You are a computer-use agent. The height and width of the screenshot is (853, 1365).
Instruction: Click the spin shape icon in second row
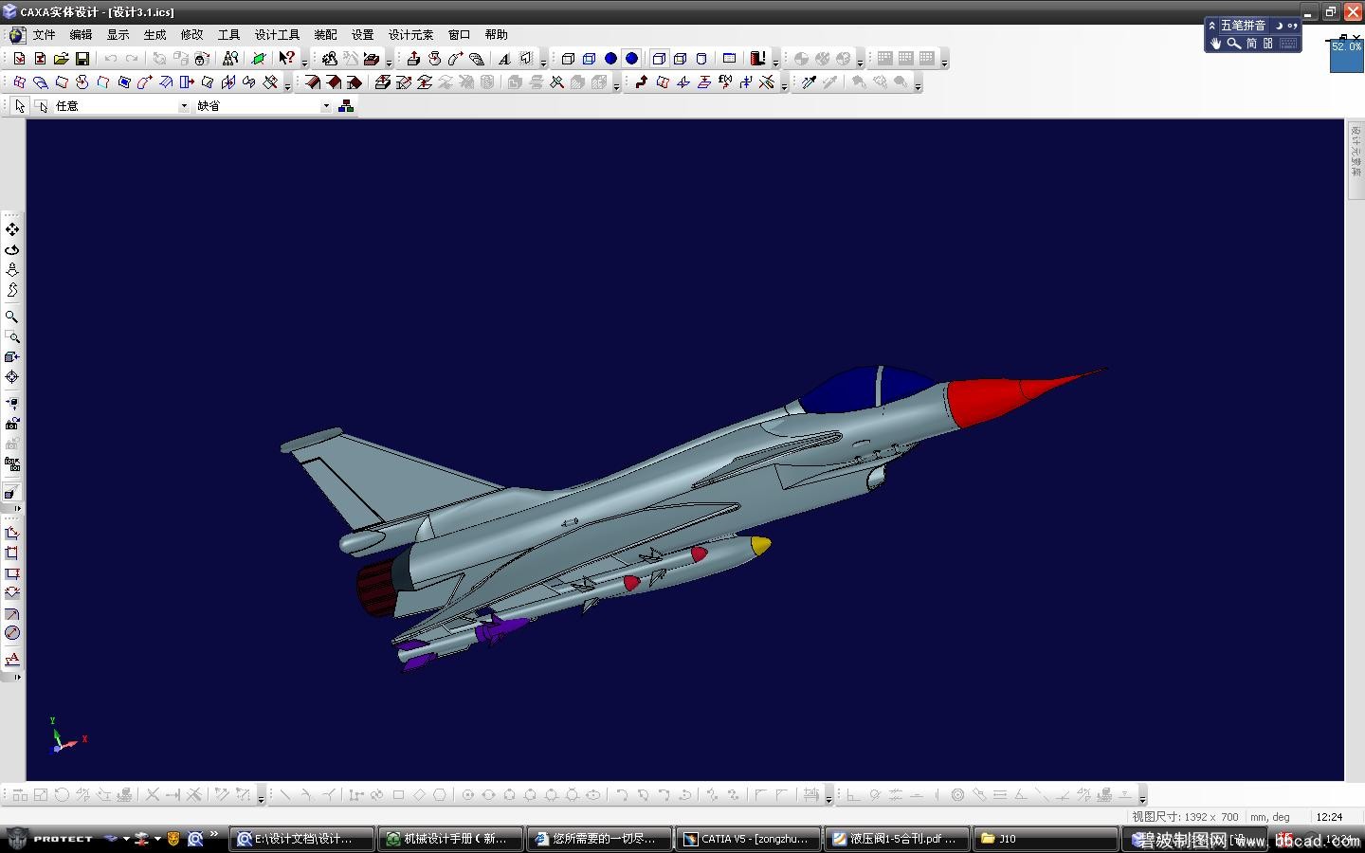pyautogui.click(x=82, y=82)
